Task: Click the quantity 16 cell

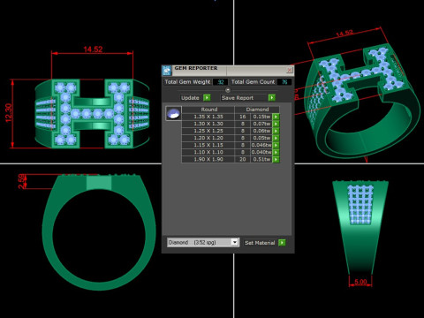Action: point(243,117)
